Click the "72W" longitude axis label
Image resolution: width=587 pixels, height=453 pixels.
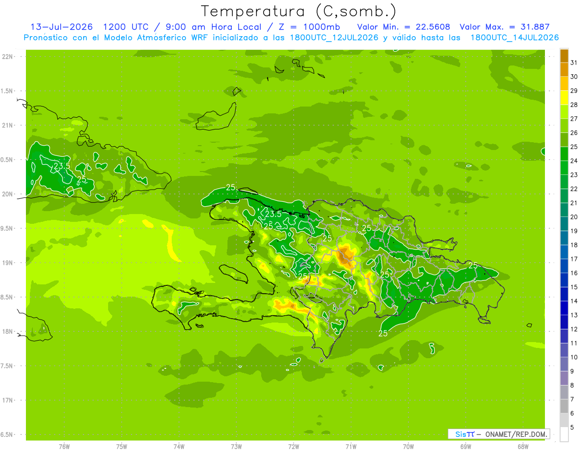pos(293,447)
